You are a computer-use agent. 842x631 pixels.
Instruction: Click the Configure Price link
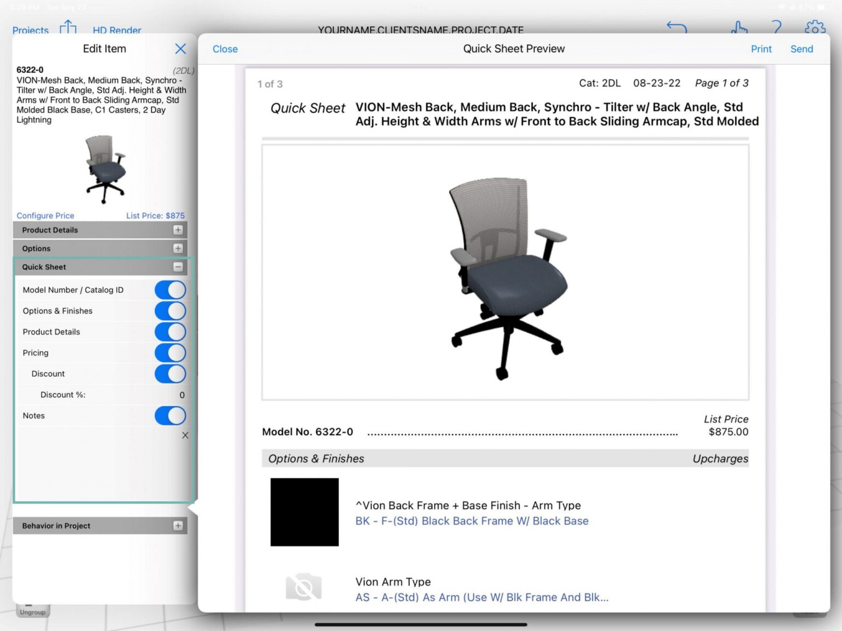45,215
